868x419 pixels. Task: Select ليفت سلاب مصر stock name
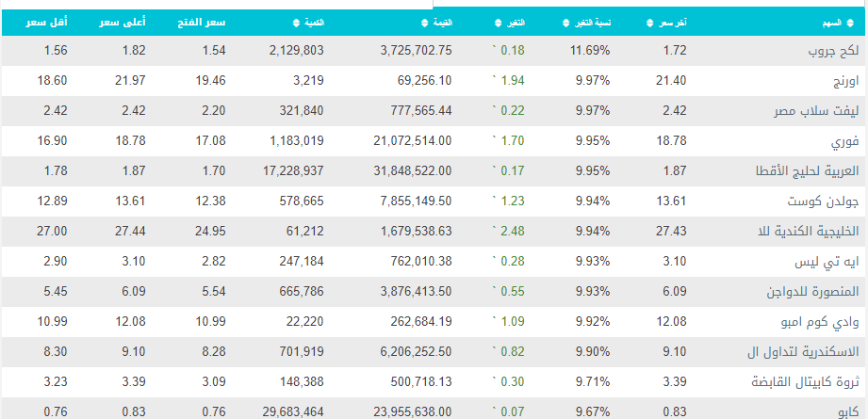[816, 110]
